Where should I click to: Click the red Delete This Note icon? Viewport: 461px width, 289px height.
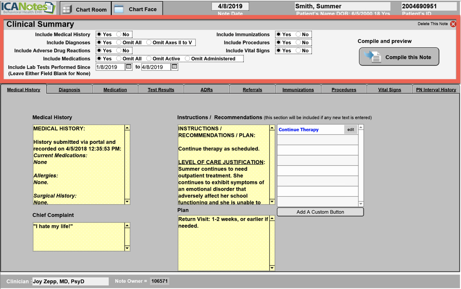453,24
